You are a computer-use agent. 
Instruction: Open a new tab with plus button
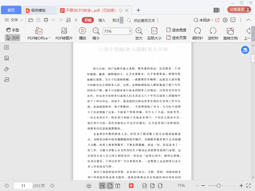coord(138,10)
